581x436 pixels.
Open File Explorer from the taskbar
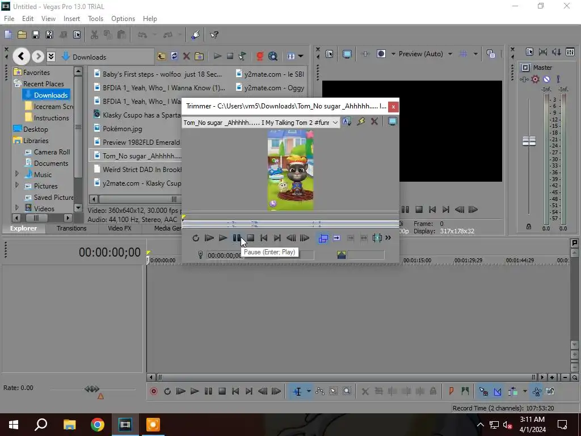(69, 425)
